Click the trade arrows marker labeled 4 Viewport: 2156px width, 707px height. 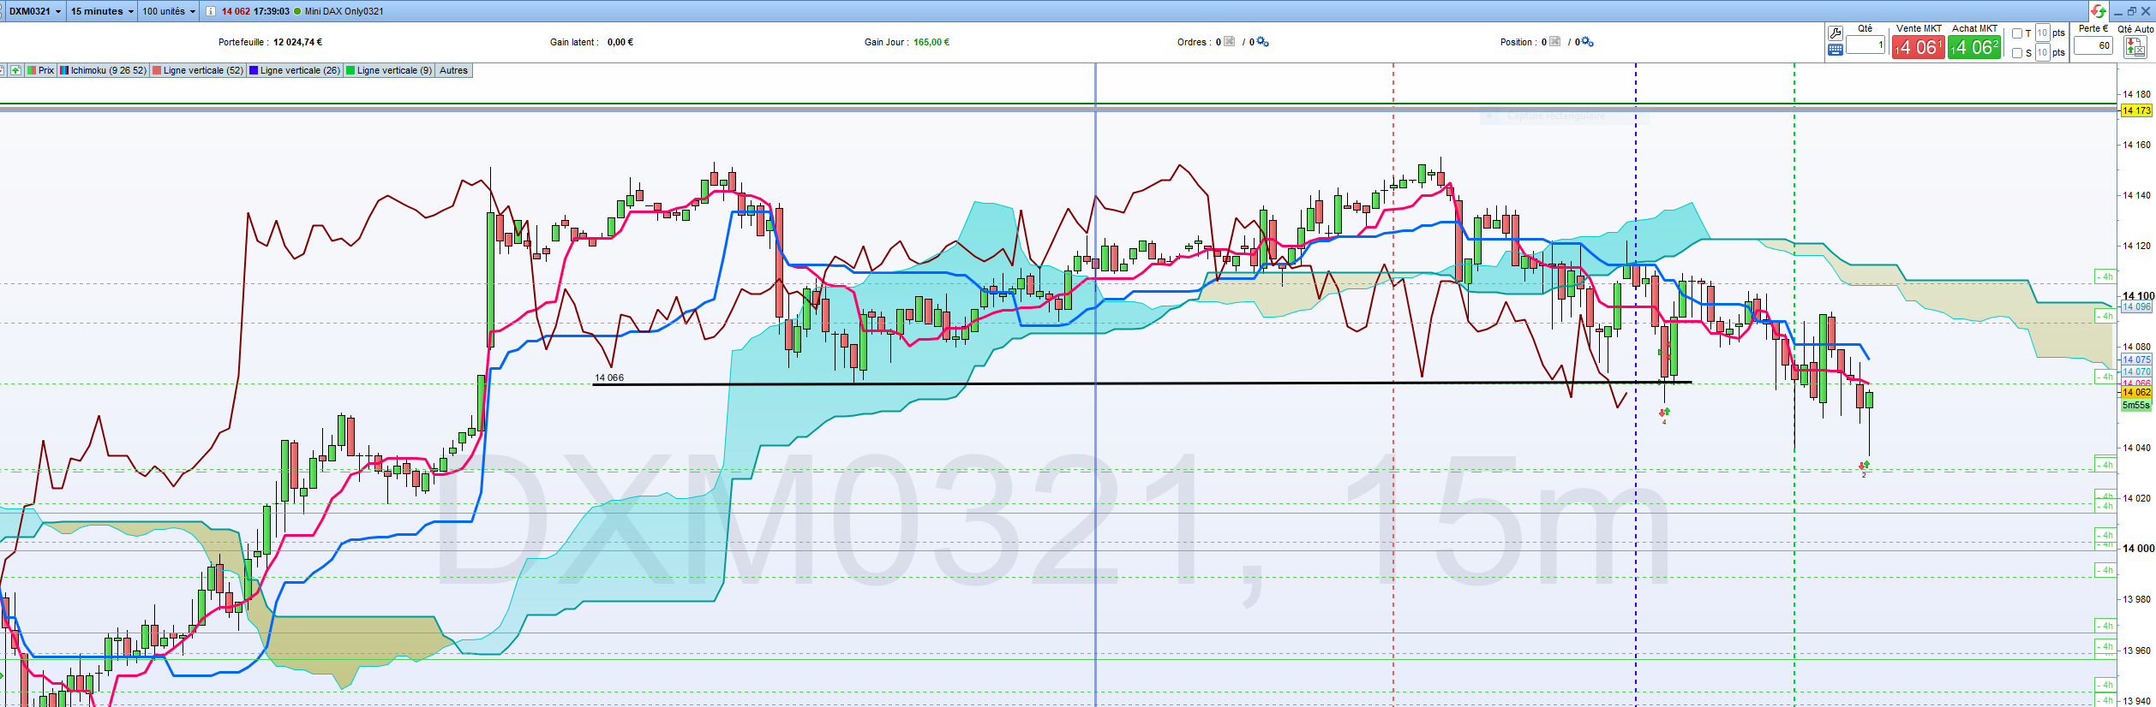click(1664, 415)
